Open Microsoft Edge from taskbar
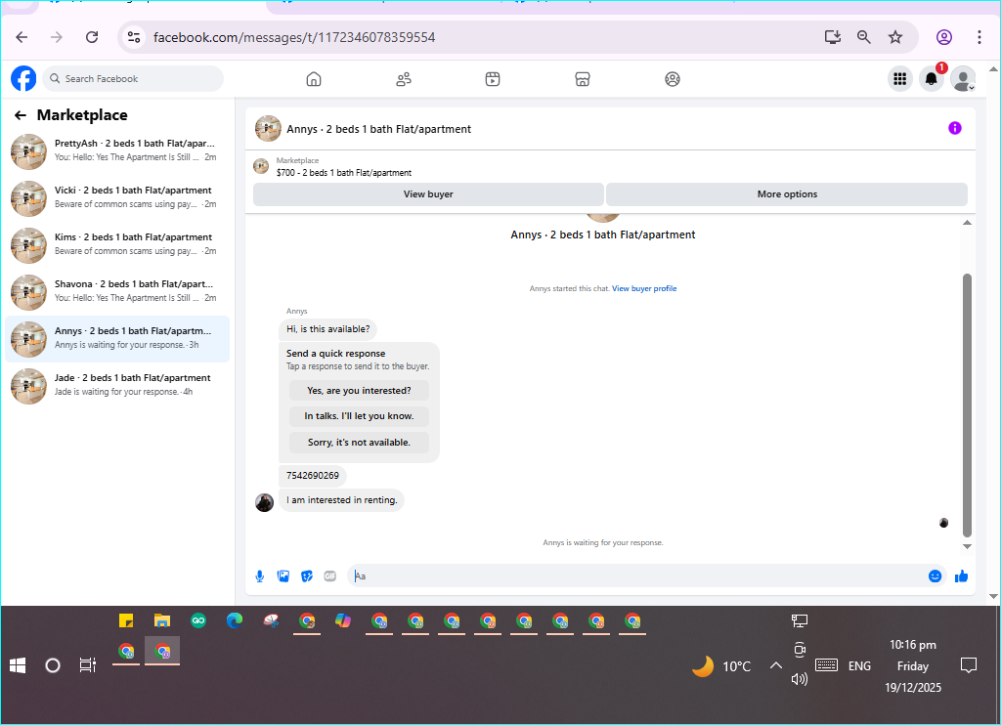 (235, 620)
